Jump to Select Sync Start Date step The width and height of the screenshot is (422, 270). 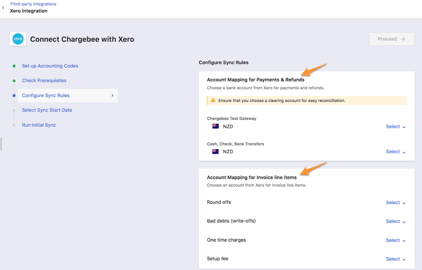pyautogui.click(x=47, y=110)
